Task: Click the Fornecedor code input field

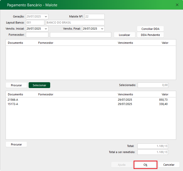Action: click(x=37, y=35)
